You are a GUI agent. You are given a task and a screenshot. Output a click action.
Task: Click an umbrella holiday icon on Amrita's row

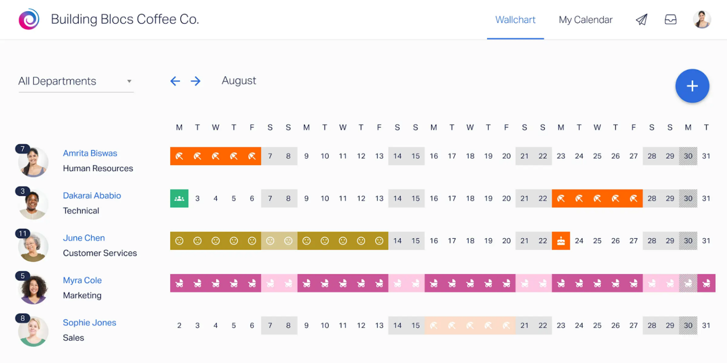215,156
